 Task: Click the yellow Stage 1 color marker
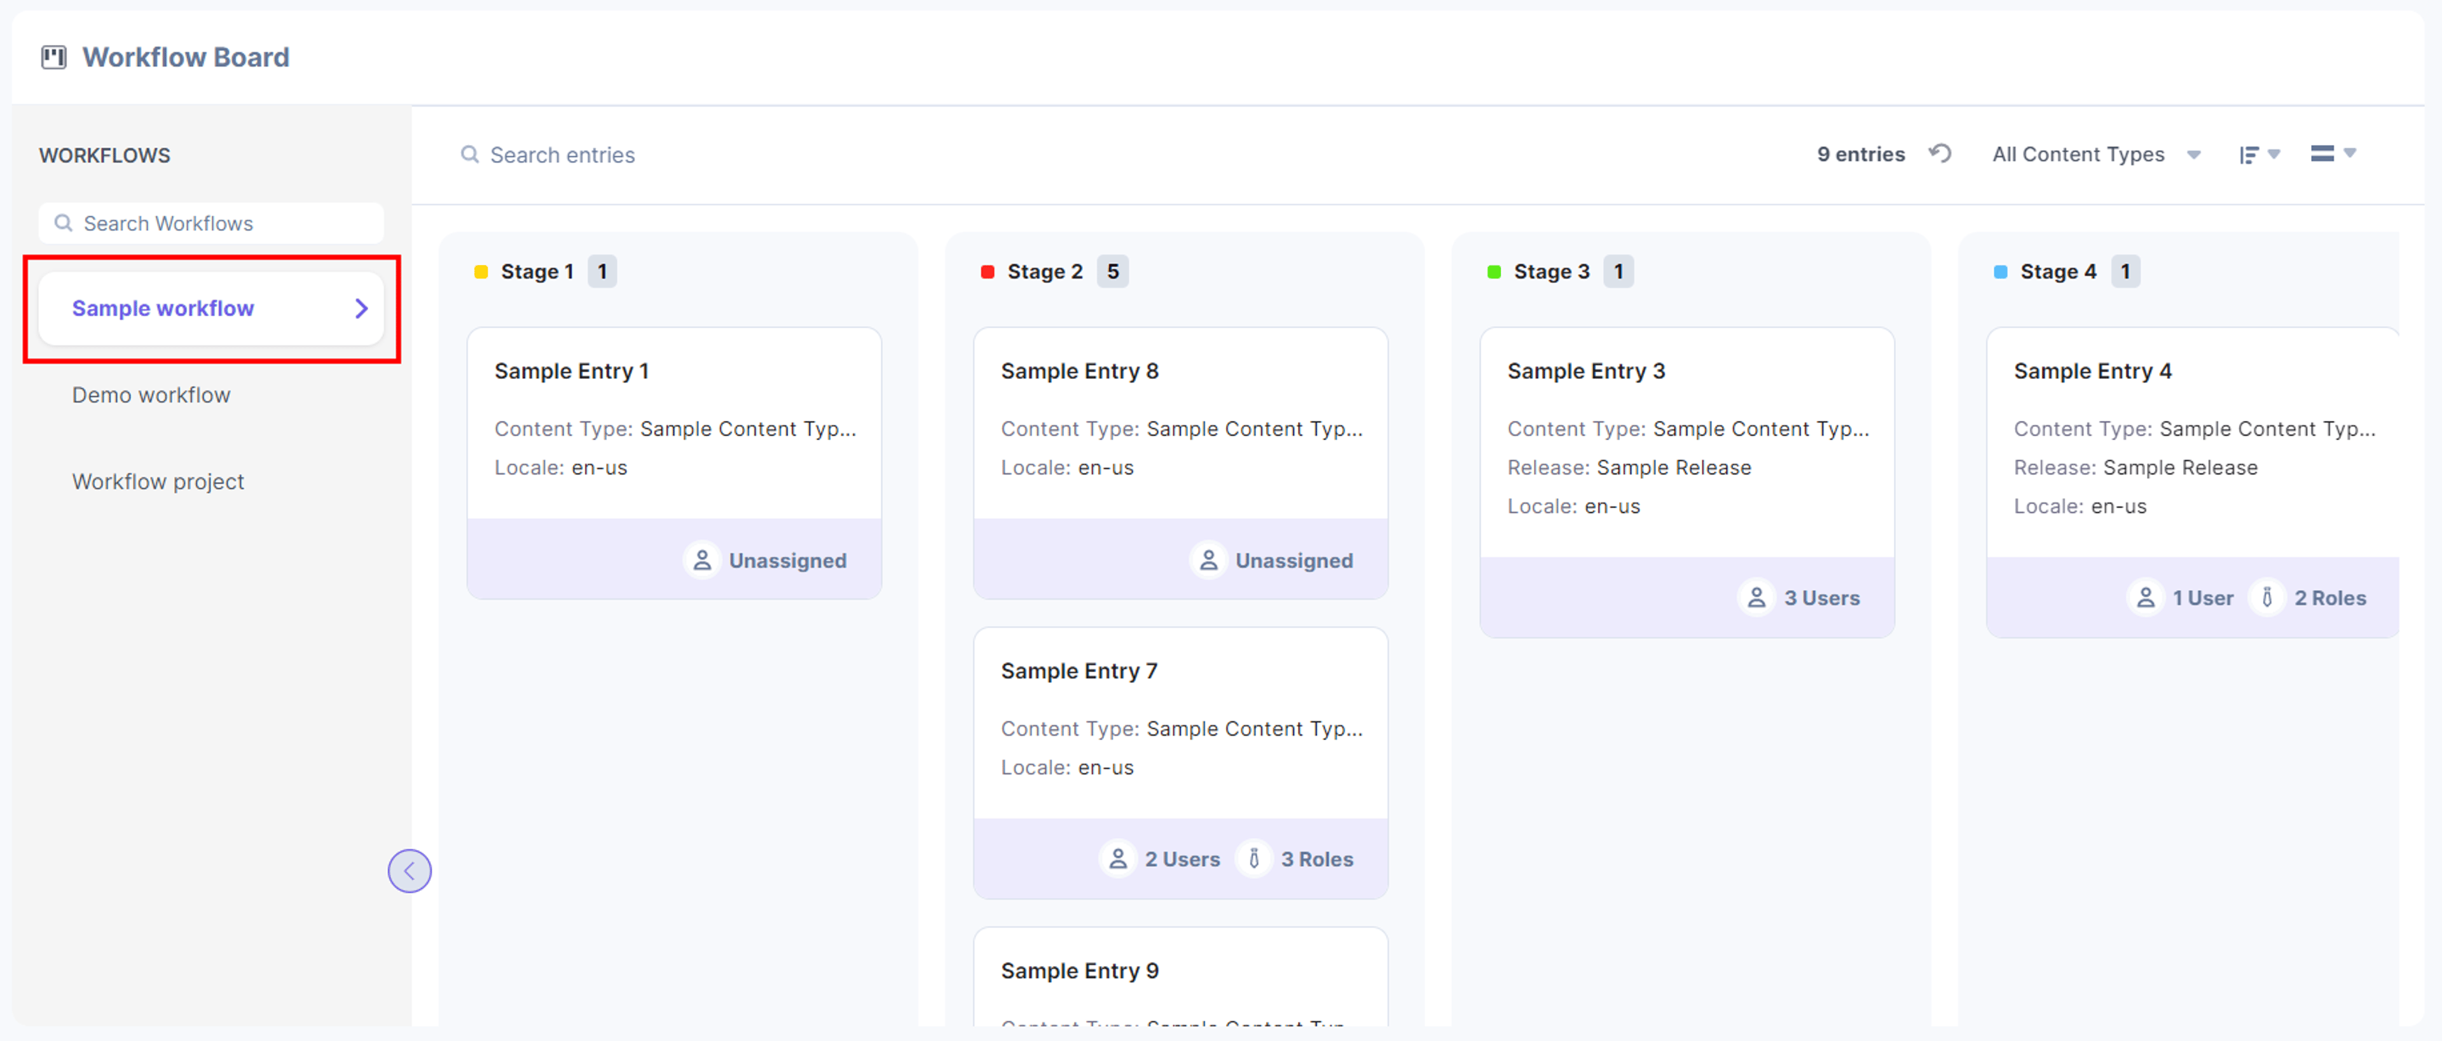[x=481, y=272]
